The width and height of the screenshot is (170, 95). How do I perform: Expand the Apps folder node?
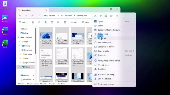(19, 42)
